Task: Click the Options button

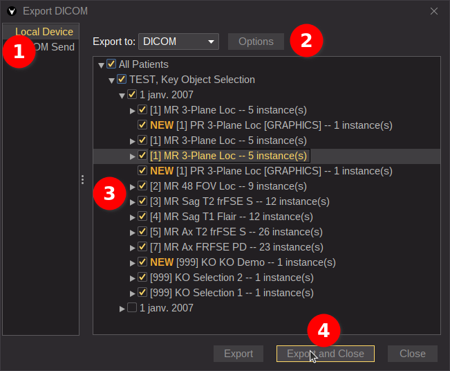Action: pos(256,42)
